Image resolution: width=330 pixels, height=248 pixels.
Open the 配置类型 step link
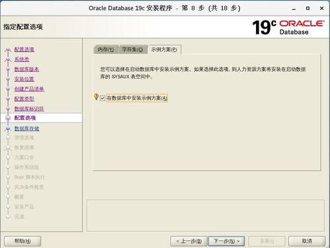(24, 99)
